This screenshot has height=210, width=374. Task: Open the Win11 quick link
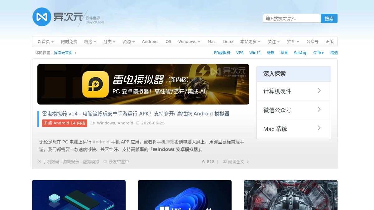255,53
